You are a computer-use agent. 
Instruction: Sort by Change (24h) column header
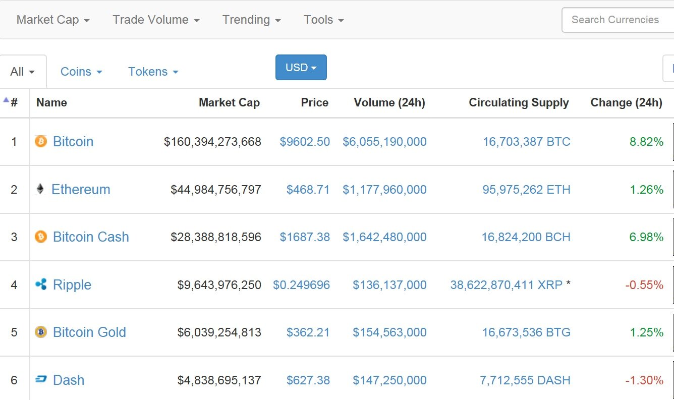click(626, 102)
